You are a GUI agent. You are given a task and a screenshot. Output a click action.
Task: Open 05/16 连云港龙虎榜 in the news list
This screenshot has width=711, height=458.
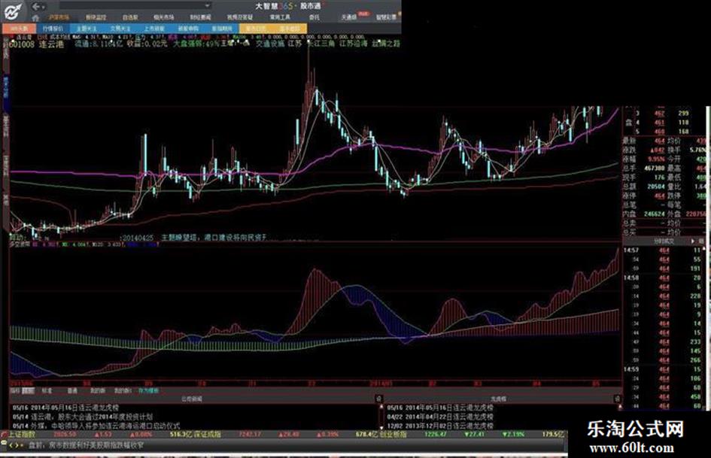point(65,408)
